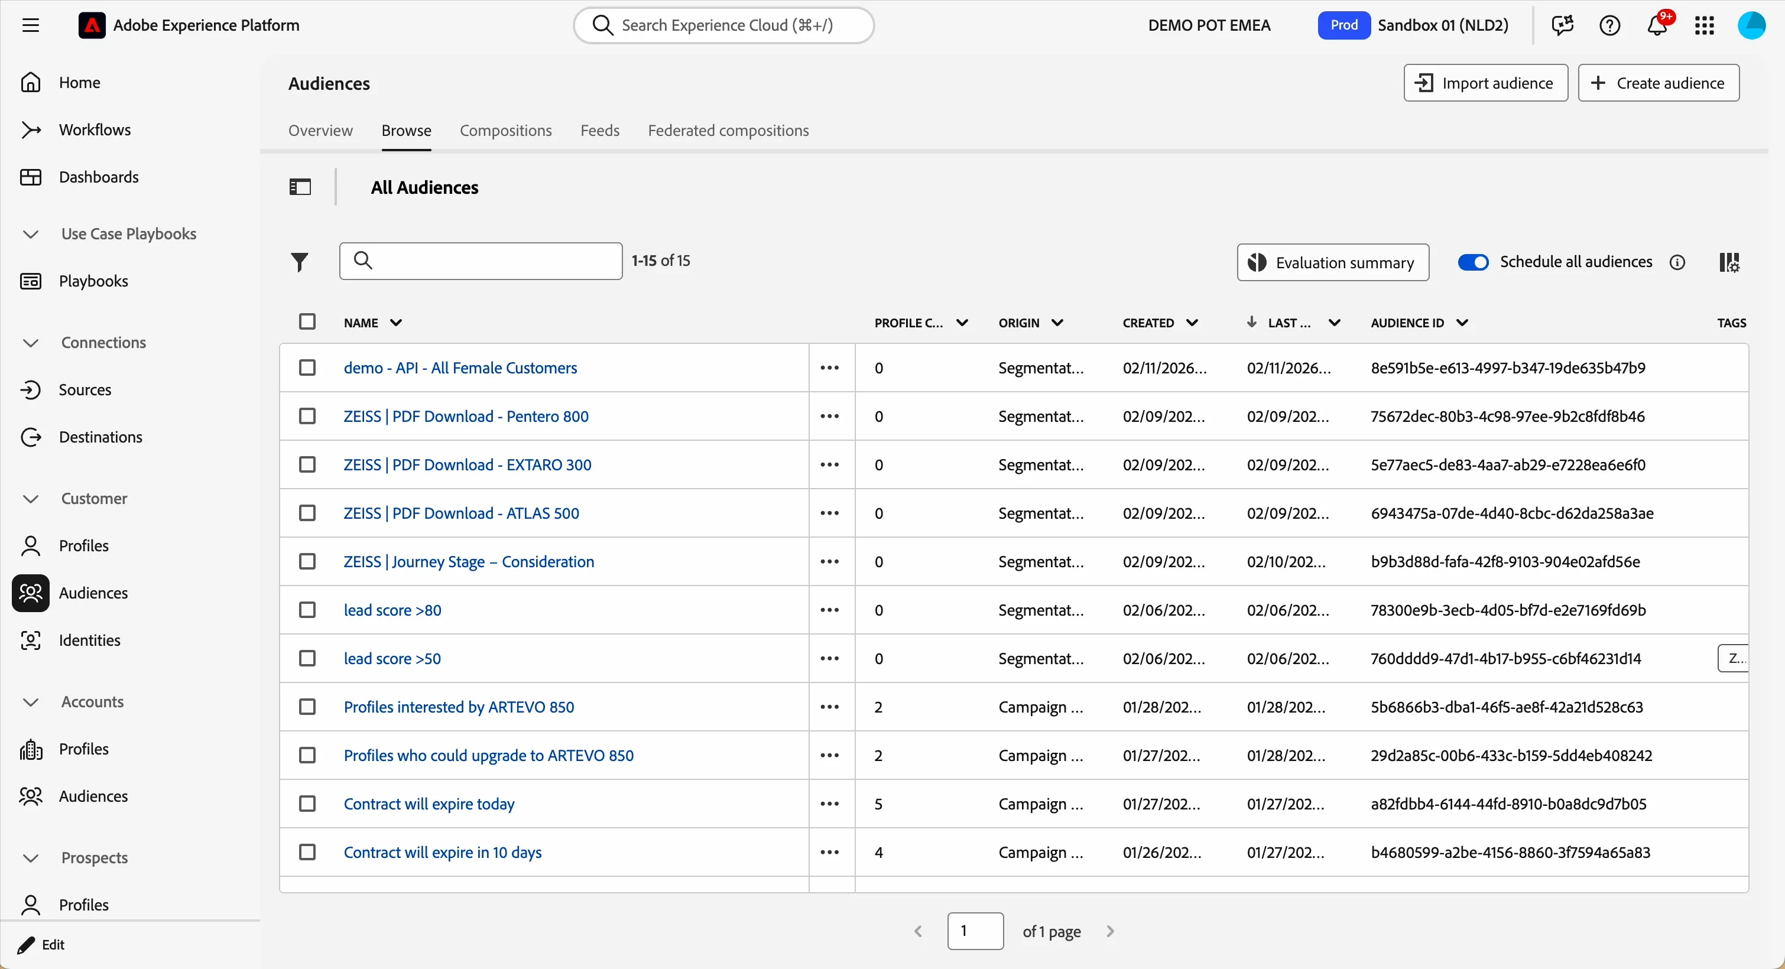Switch to the Overview tab
The height and width of the screenshot is (969, 1785).
click(x=321, y=131)
